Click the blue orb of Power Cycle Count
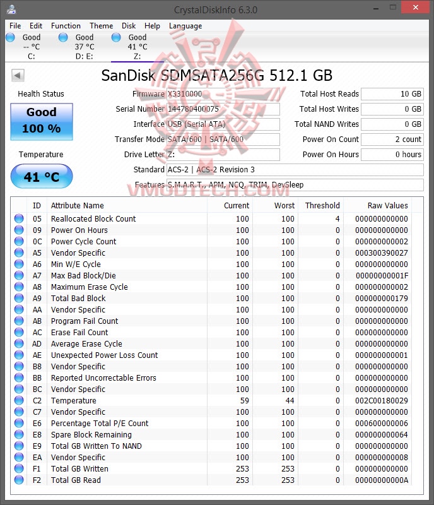The height and width of the screenshot is (505, 434). (x=19, y=241)
